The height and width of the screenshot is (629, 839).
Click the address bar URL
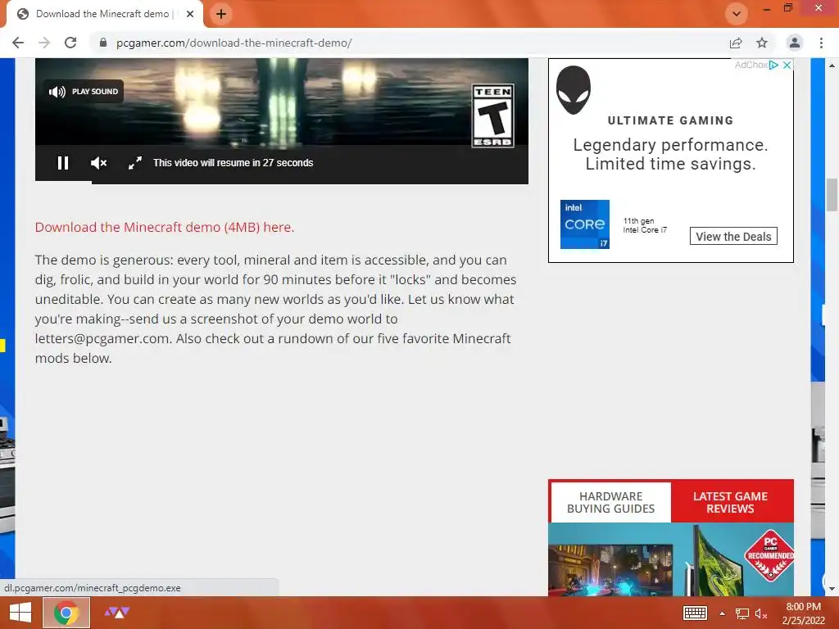[x=234, y=43]
